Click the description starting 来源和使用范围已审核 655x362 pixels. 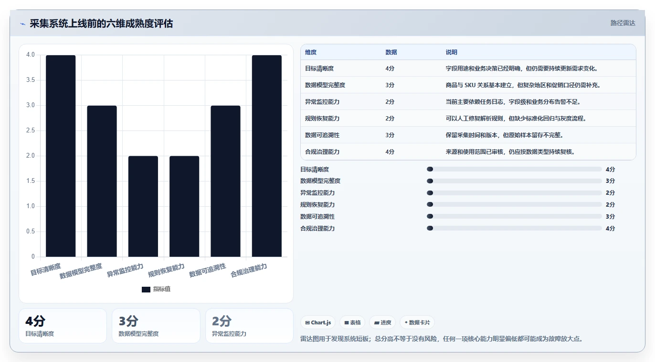(x=510, y=151)
